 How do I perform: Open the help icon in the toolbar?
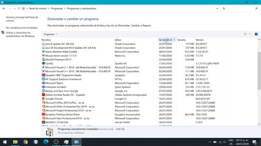pyautogui.click(x=256, y=34)
